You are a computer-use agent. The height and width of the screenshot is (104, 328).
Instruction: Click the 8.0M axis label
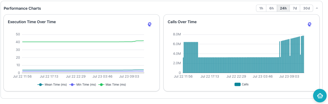coord(177,34)
